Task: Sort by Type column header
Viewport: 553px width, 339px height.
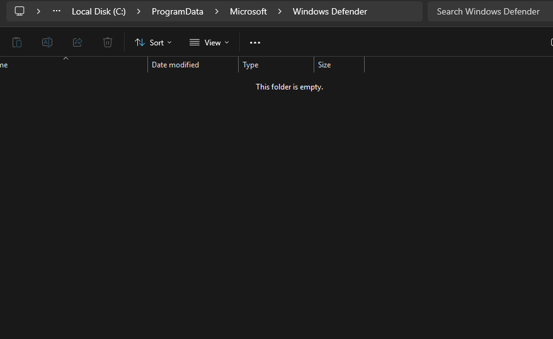Action: pyautogui.click(x=276, y=65)
